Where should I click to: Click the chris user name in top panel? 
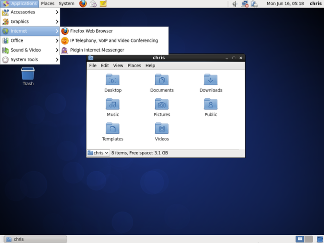click(315, 4)
